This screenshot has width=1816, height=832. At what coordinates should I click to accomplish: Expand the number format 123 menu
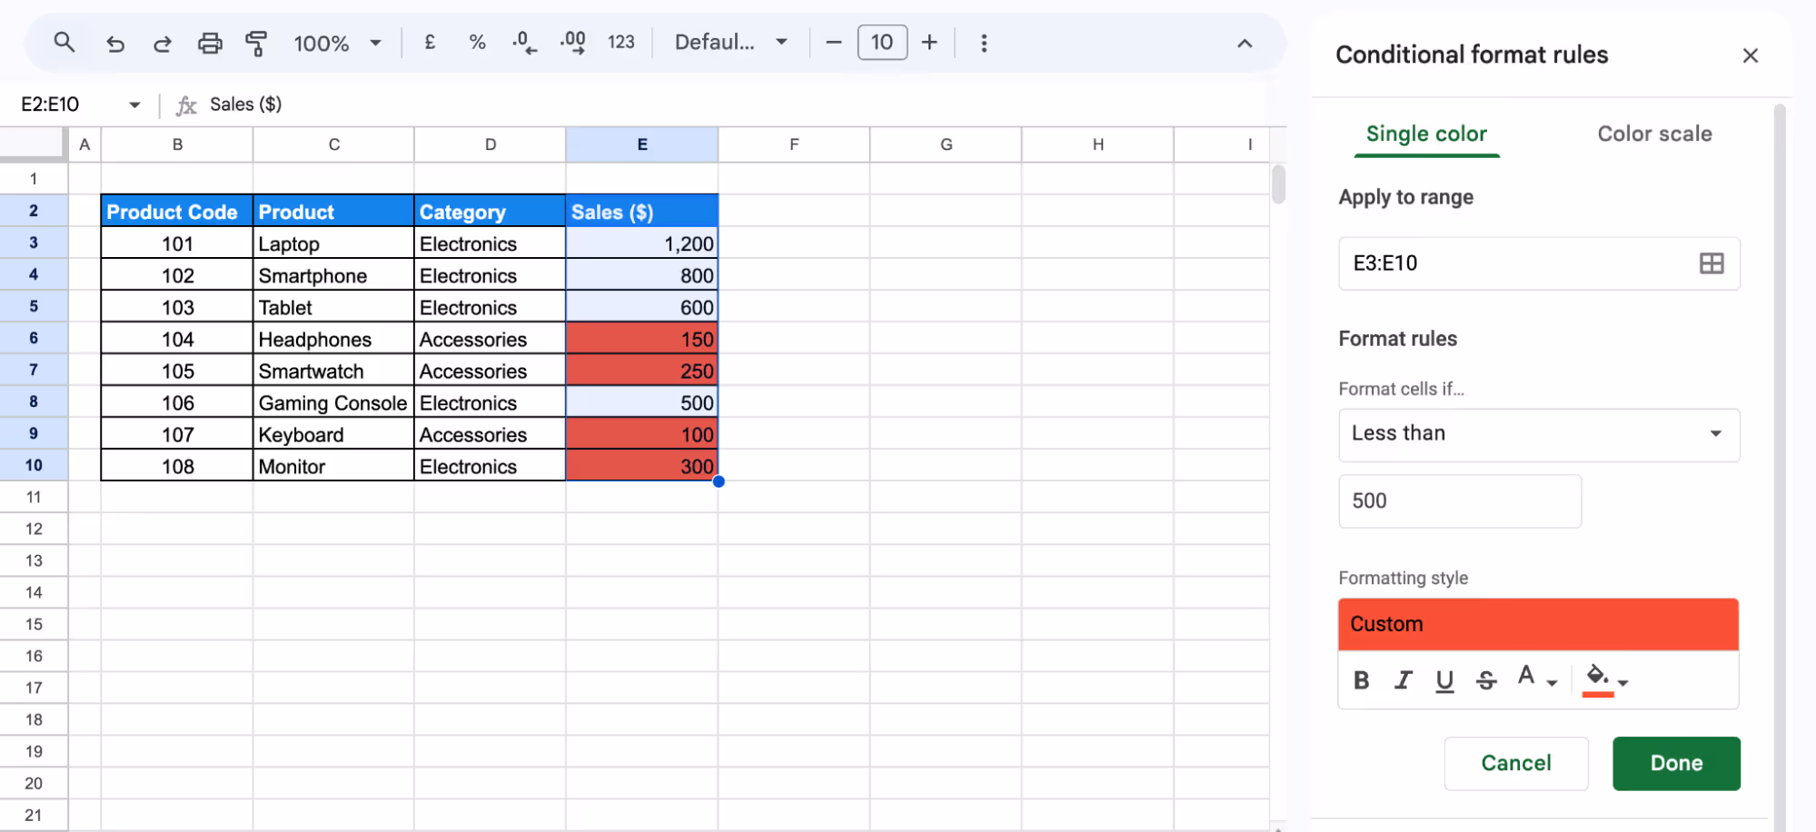[x=621, y=42]
